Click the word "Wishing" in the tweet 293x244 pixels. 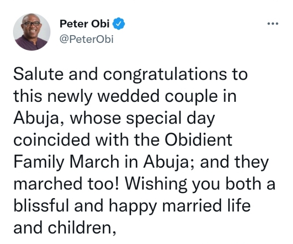tap(147, 184)
